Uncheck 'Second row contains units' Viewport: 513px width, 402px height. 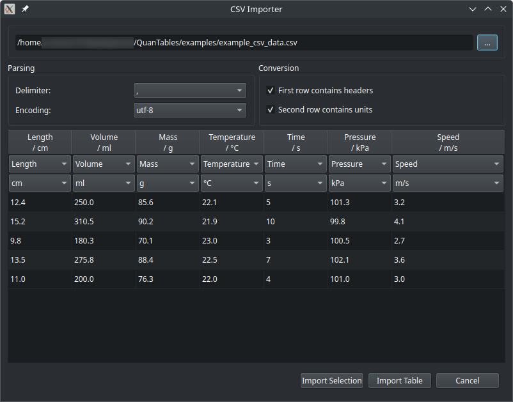pyautogui.click(x=271, y=109)
